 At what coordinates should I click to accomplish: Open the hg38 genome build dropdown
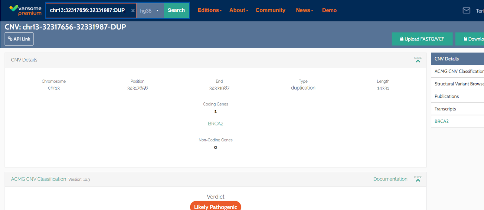pos(150,11)
